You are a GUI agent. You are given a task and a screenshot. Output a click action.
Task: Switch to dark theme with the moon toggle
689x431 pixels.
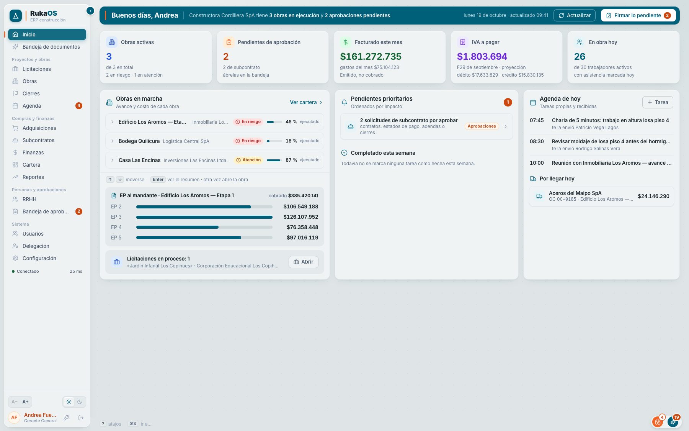coord(80,402)
